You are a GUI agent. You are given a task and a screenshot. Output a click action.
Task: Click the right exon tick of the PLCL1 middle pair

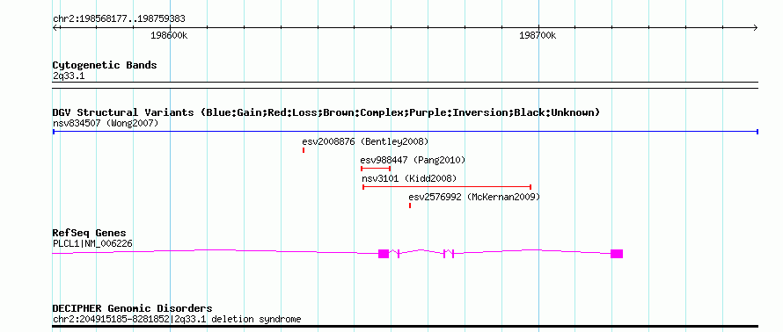(x=452, y=254)
